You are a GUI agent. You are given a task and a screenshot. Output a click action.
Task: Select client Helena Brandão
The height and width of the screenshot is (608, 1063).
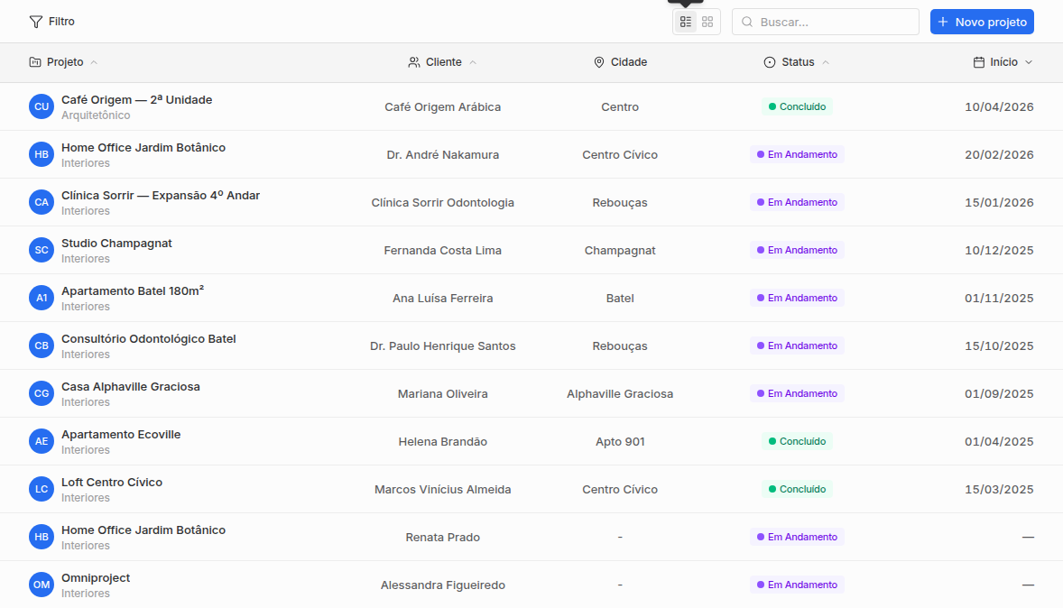(x=443, y=441)
